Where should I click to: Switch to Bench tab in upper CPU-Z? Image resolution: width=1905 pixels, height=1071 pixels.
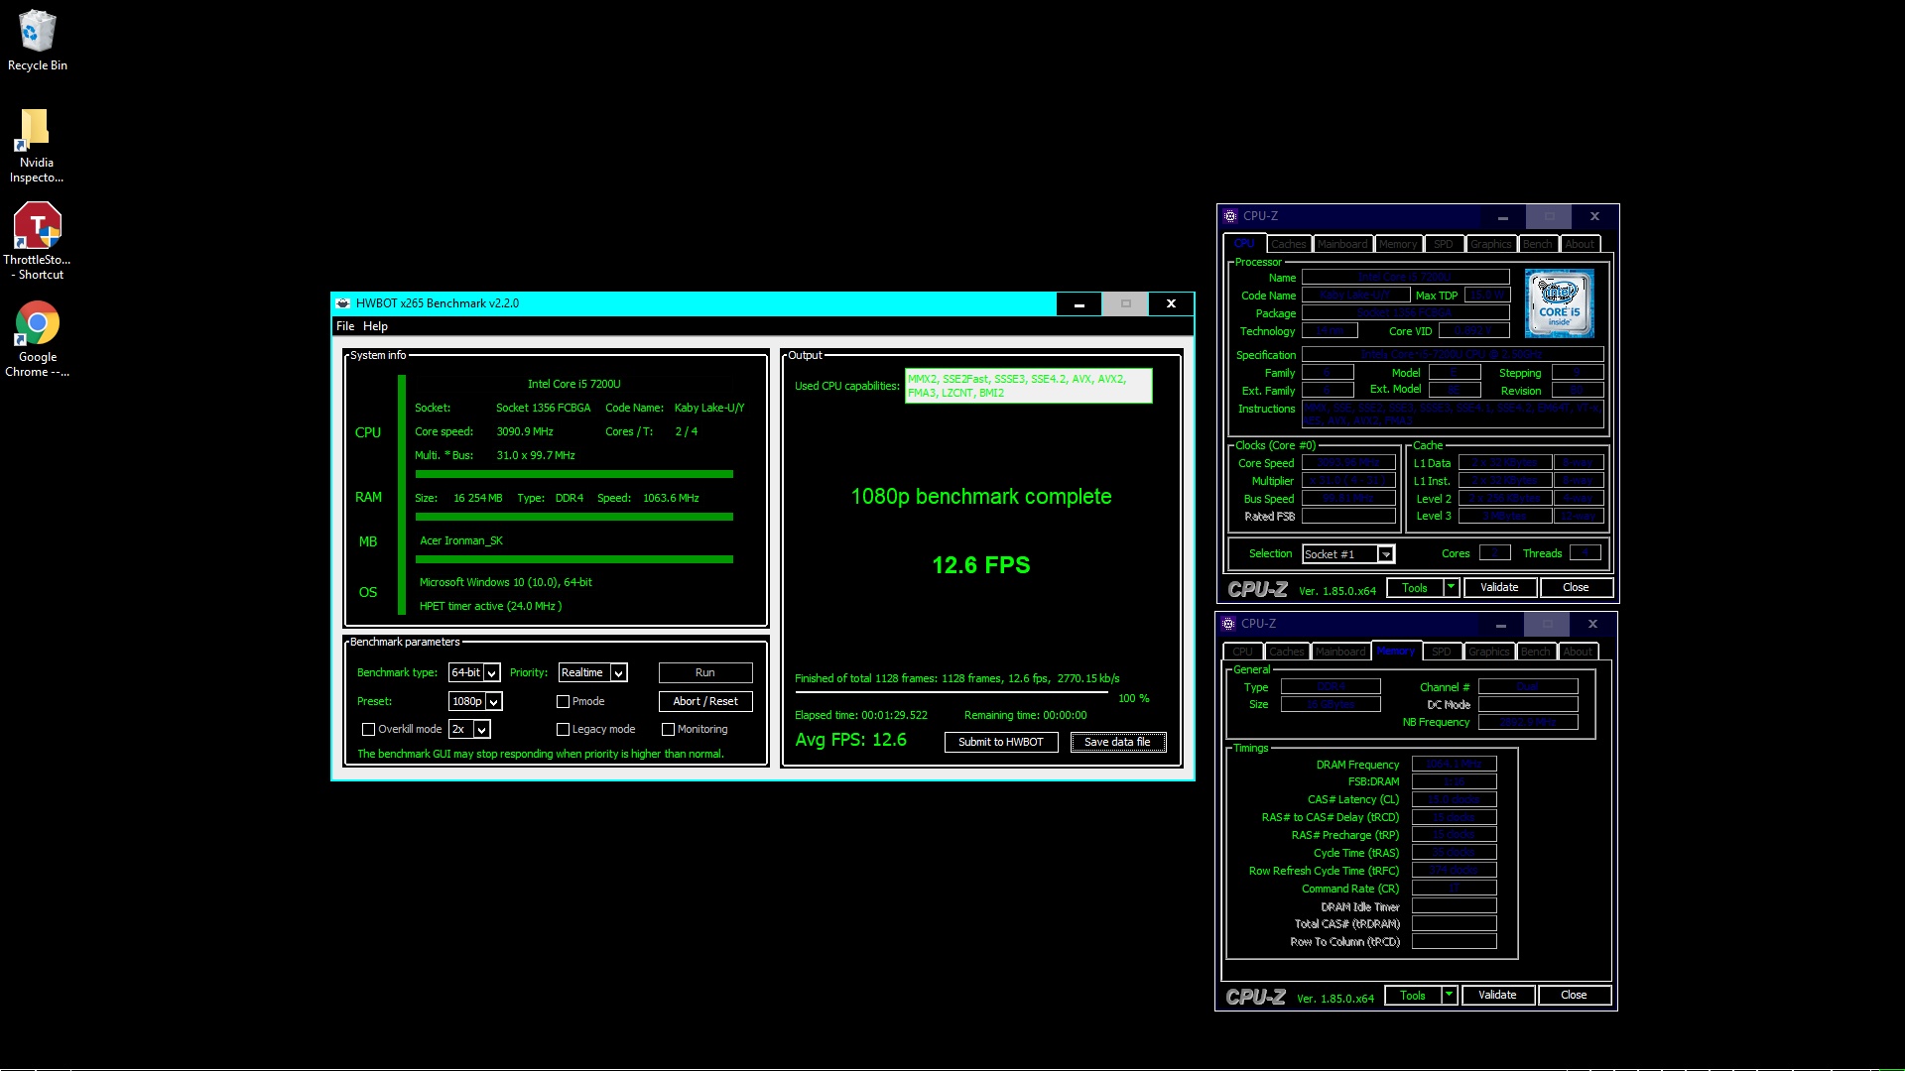tap(1537, 244)
